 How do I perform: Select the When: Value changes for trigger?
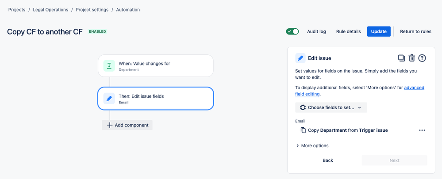156,66
